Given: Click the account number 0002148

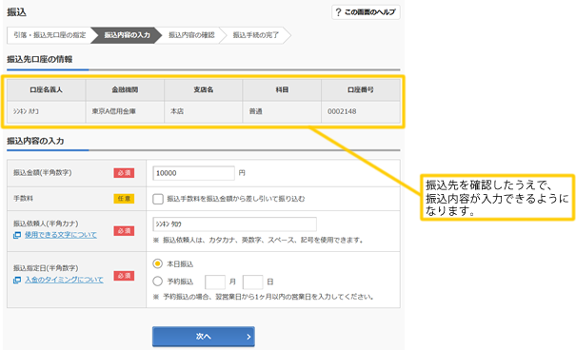Looking at the screenshot, I should pos(342,111).
